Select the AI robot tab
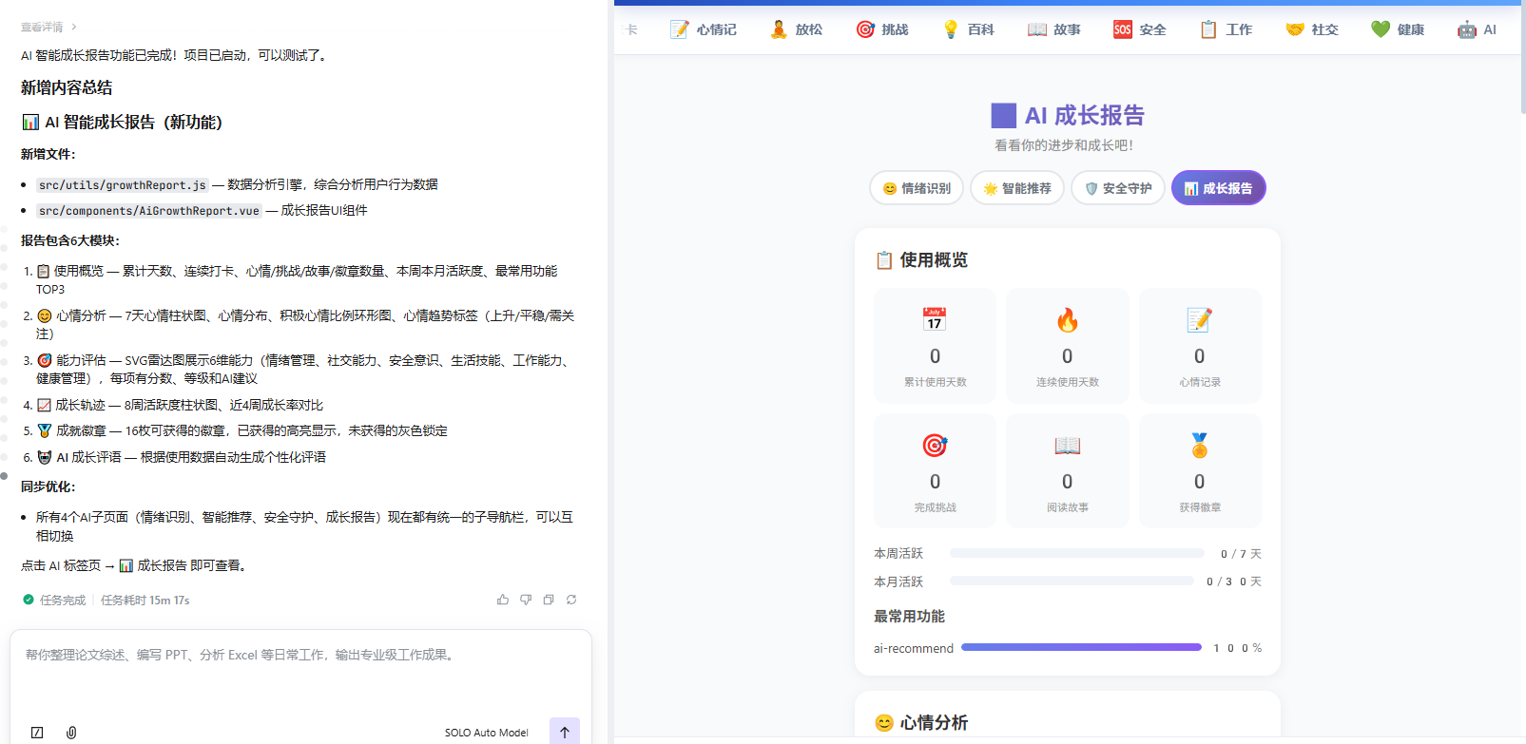The width and height of the screenshot is (1526, 744). coord(1477,29)
